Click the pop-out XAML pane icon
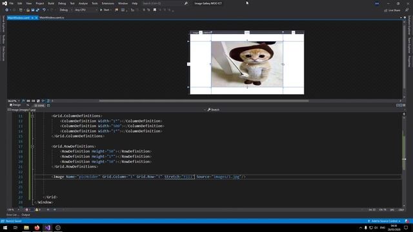The height and width of the screenshot is (232, 413). point(48,106)
